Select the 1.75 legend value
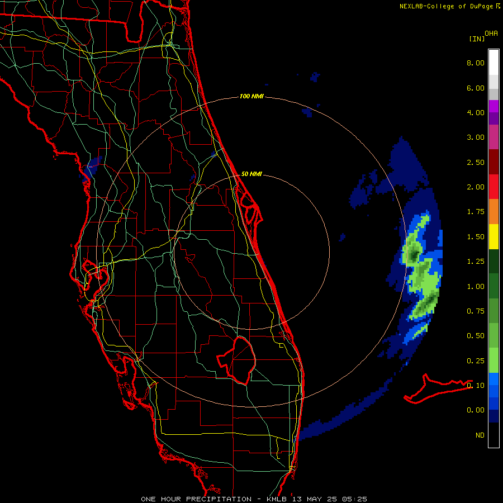The image size is (503, 503). coord(475,212)
